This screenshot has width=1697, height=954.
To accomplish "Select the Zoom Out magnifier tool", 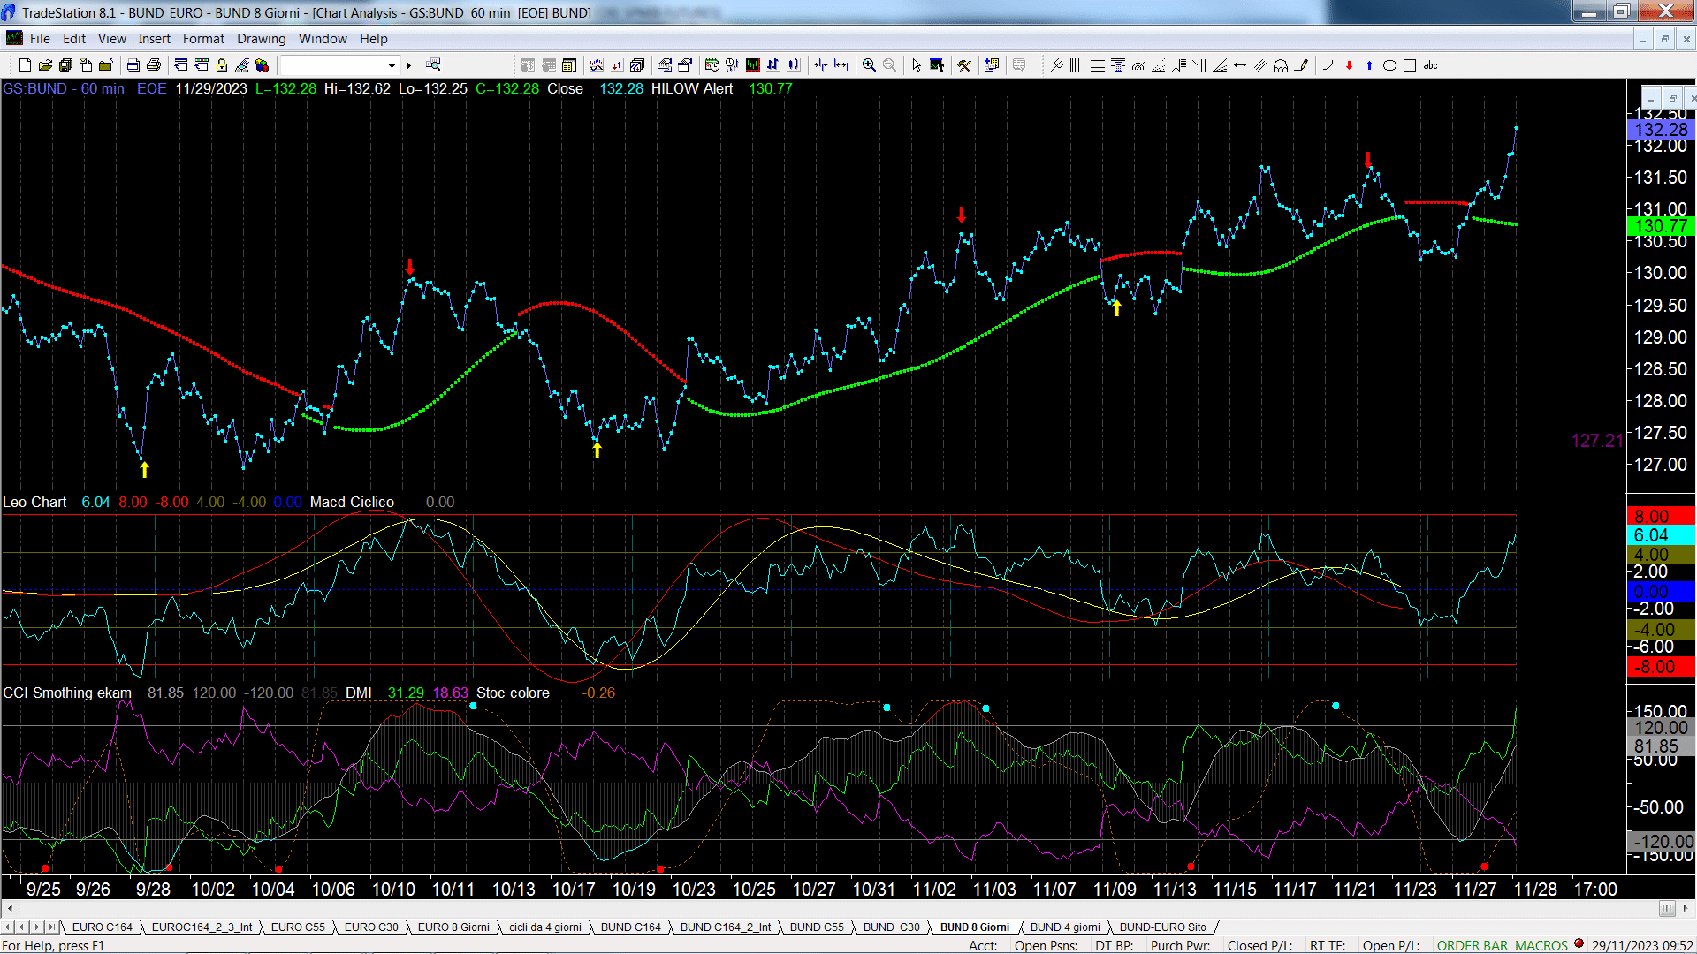I will [x=890, y=65].
